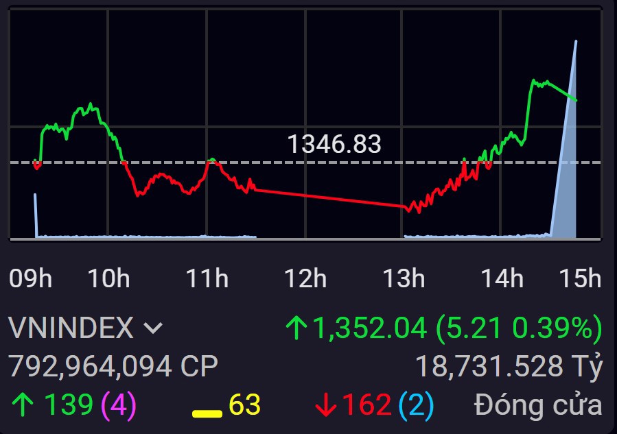Click the floor count (2) in blue
Image resolution: width=617 pixels, height=434 pixels.
417,405
